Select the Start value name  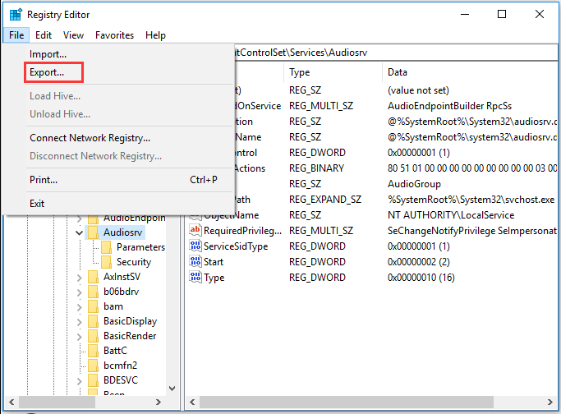coord(214,262)
